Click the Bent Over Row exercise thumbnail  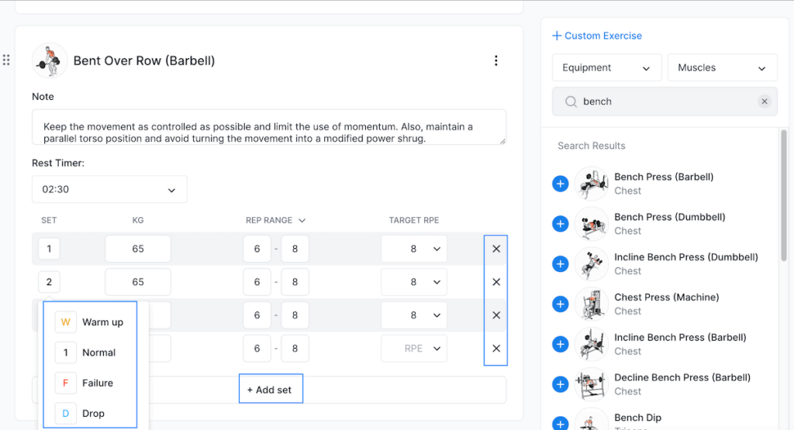coord(50,60)
